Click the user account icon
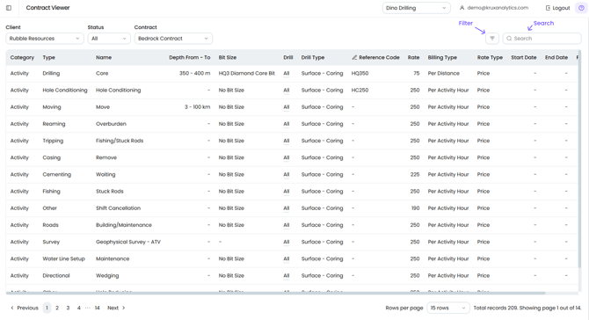Viewport: 589px width, 320px height. 462,8
